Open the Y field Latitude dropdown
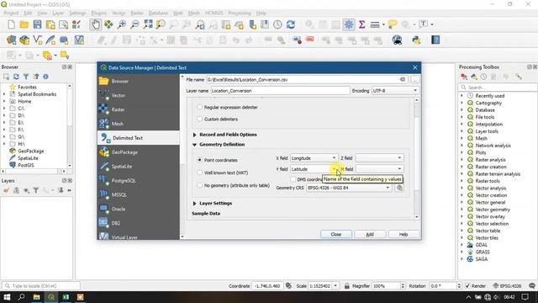 click(x=314, y=169)
